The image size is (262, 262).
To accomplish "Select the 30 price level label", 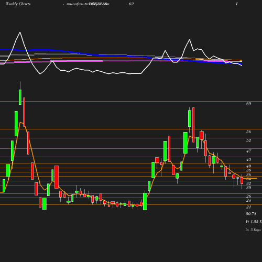I will click(x=248, y=188).
